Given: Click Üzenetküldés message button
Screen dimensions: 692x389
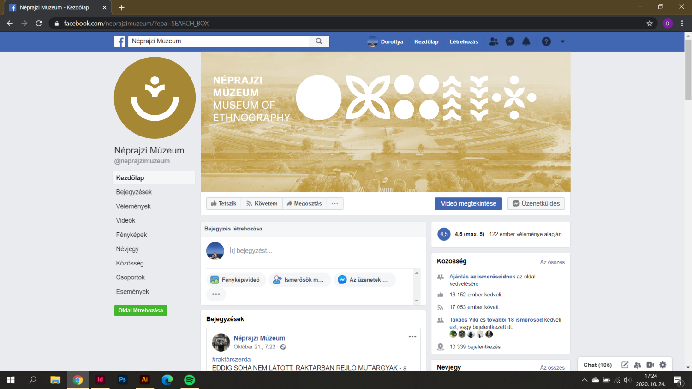Looking at the screenshot, I should click(x=536, y=203).
